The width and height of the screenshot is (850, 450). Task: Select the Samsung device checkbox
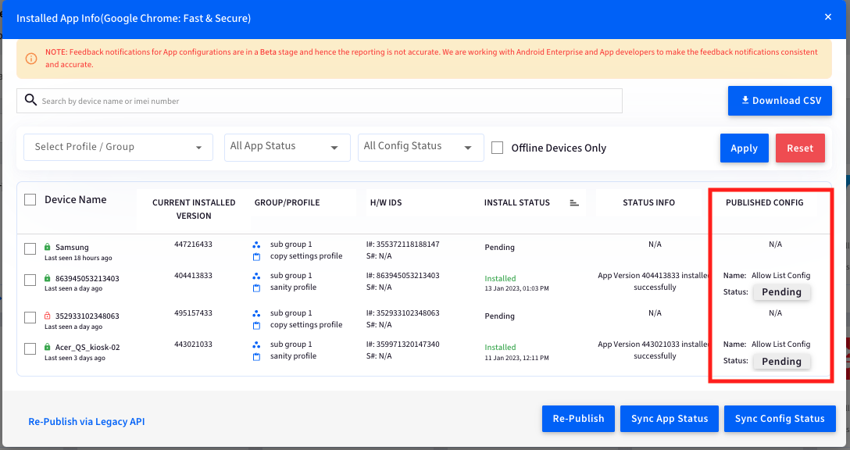[x=30, y=248]
